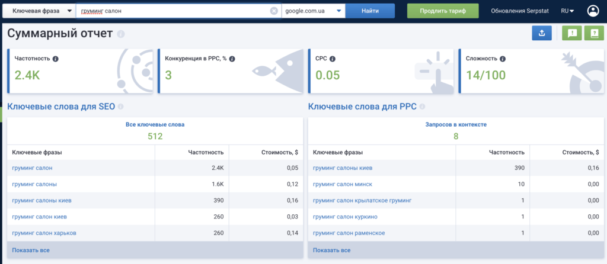
Task: Click info icon next to Ключевые слова для SEO
Action: (120, 107)
